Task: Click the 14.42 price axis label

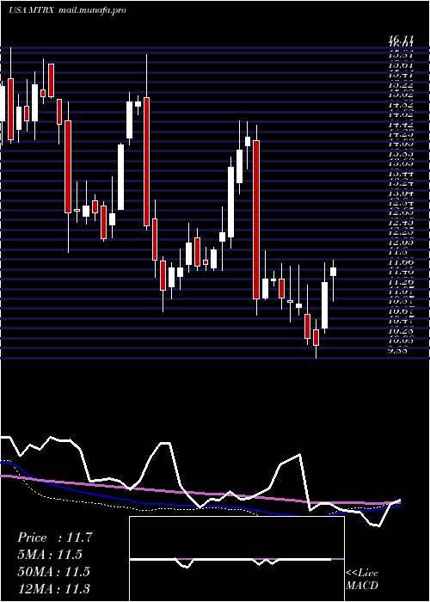Action: pyautogui.click(x=401, y=125)
